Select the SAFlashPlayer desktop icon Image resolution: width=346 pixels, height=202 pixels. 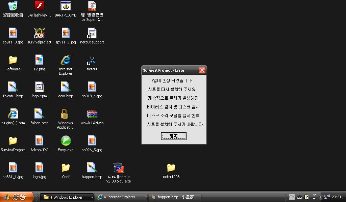click(39, 6)
